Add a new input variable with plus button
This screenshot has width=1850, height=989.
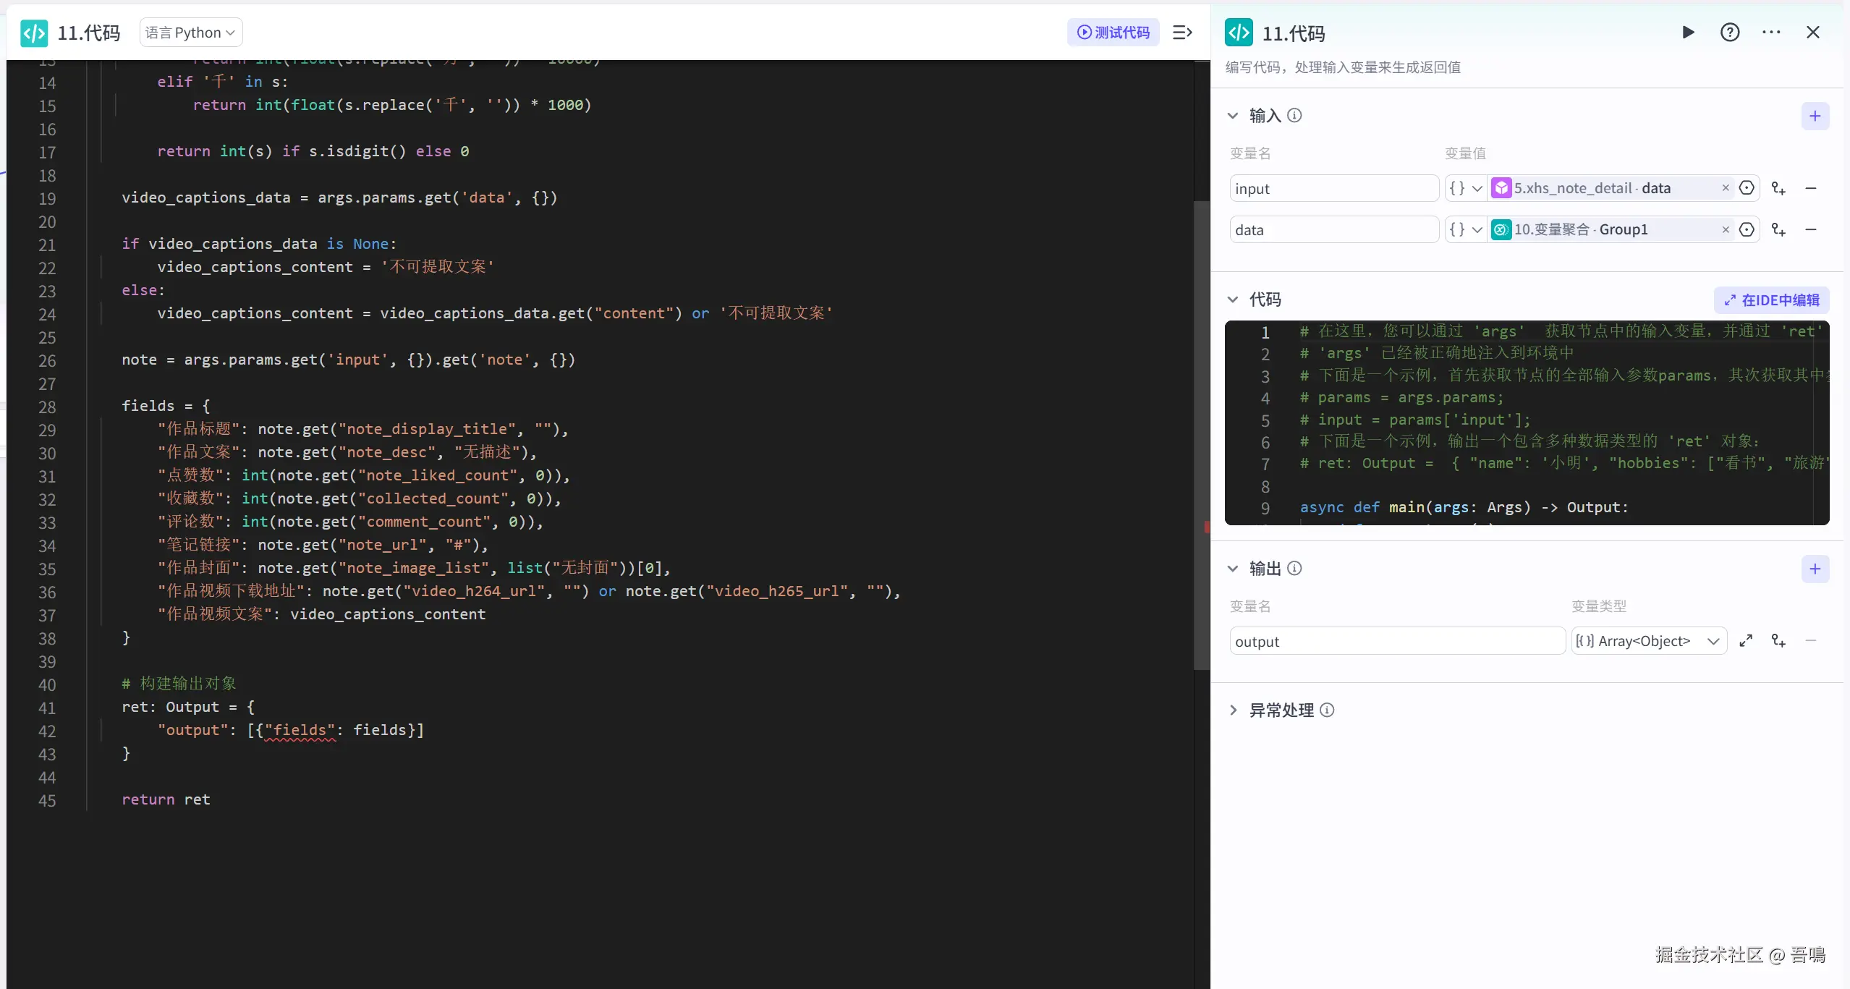[x=1815, y=116]
